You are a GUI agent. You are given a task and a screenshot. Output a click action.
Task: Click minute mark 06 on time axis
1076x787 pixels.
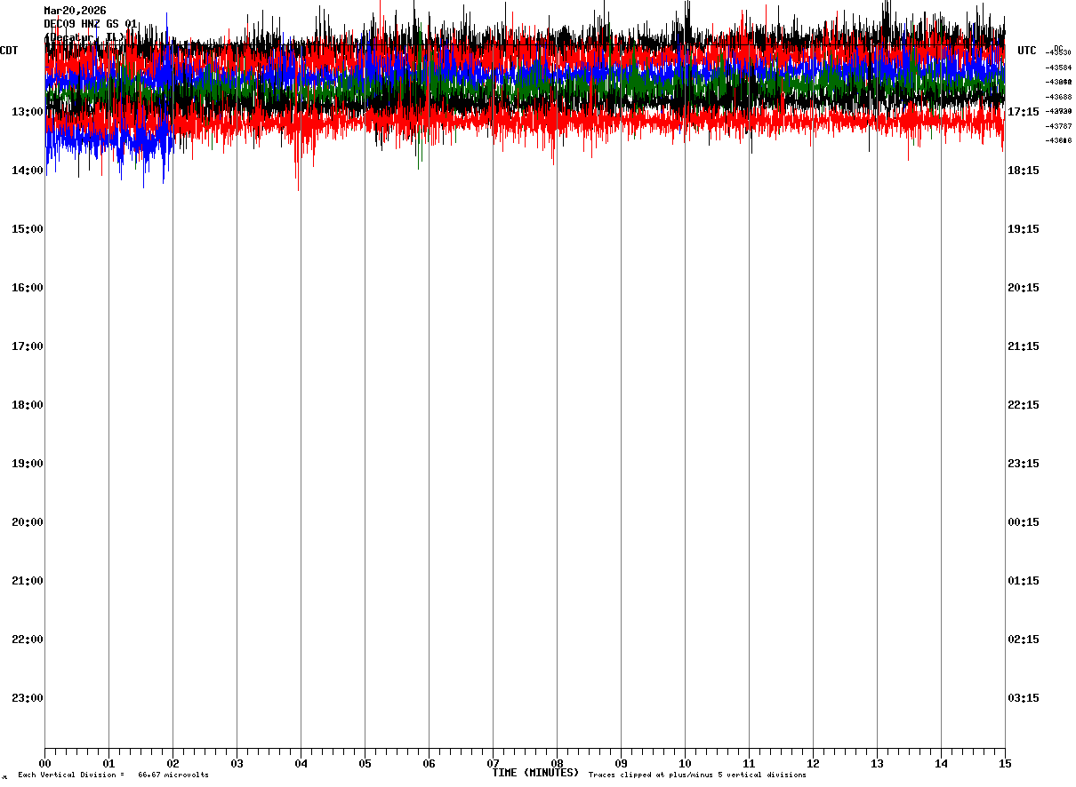tap(429, 764)
